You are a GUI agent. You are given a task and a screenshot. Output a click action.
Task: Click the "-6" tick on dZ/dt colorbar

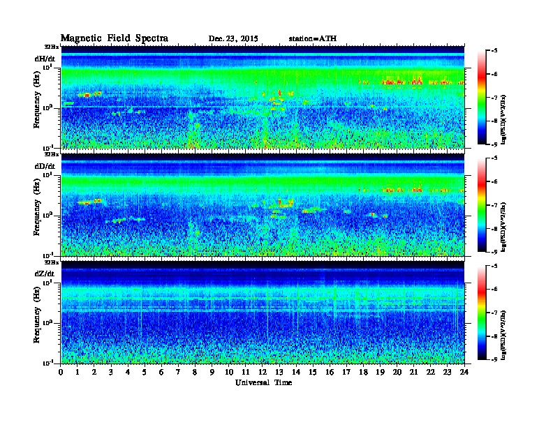point(494,289)
